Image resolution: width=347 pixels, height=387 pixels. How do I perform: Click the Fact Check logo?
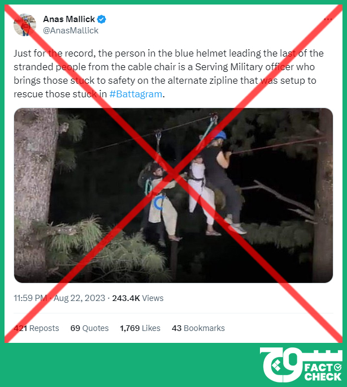tap(301, 364)
